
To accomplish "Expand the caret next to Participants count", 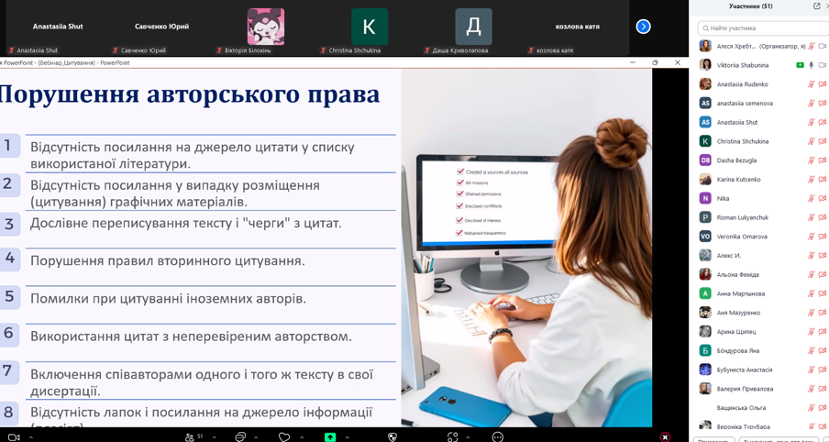I will [214, 437].
